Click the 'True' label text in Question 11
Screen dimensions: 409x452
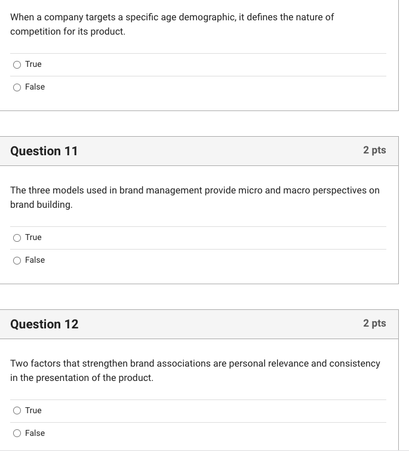33,238
